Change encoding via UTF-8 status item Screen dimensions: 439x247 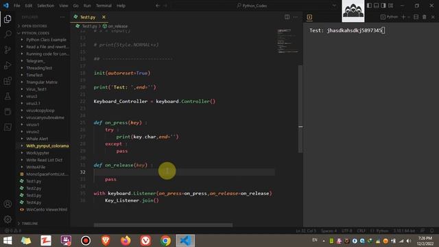click(346, 231)
